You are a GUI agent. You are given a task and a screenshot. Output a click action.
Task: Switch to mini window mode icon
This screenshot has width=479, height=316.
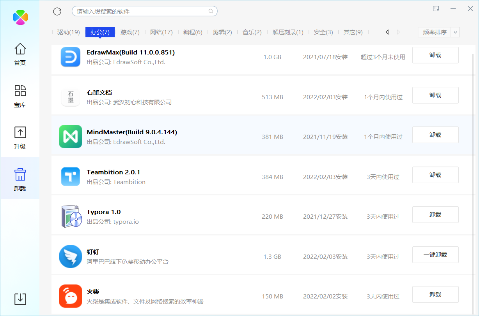[x=436, y=9]
